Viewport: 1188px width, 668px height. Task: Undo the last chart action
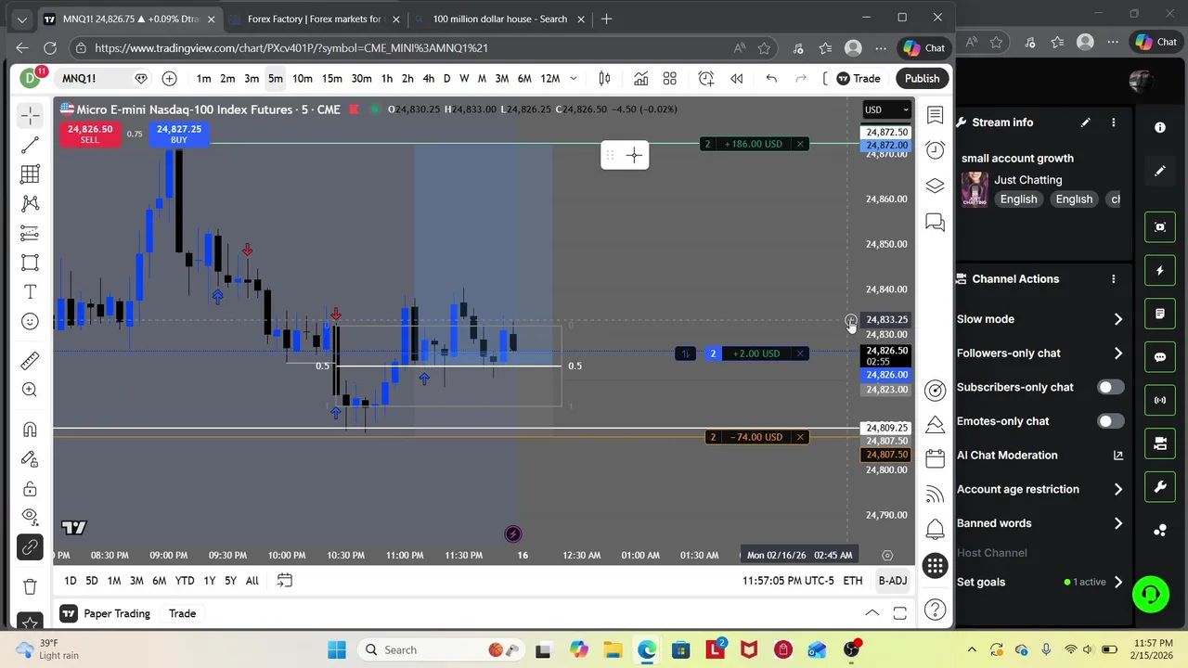pos(771,79)
